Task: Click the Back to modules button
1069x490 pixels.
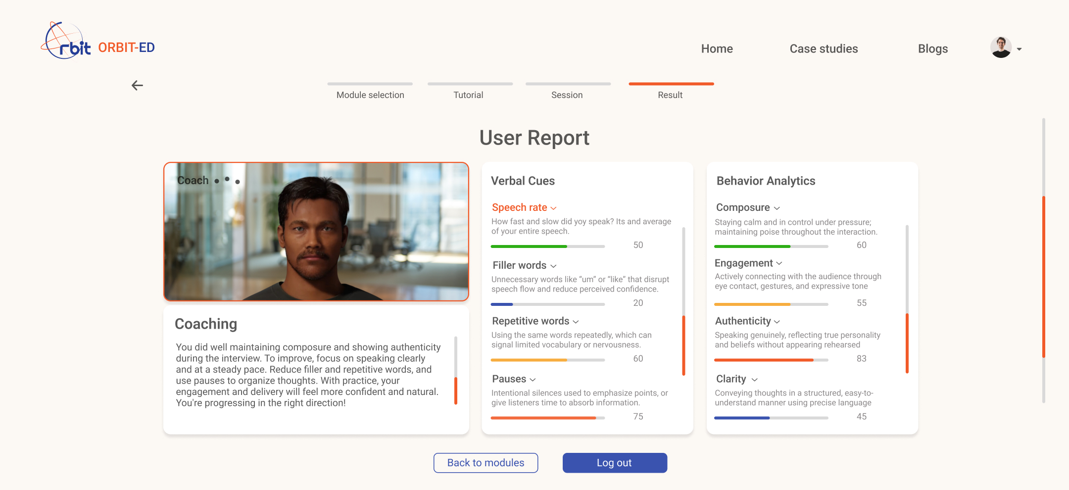Action: pyautogui.click(x=486, y=463)
